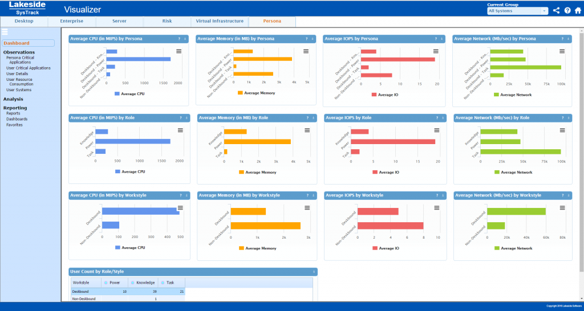Switch to the Enterprise tab
Image resolution: width=584 pixels, height=311 pixels.
click(x=72, y=21)
